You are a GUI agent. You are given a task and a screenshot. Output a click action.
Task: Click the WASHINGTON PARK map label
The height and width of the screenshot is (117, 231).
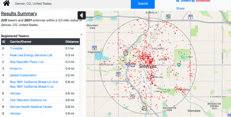[x=169, y=109]
